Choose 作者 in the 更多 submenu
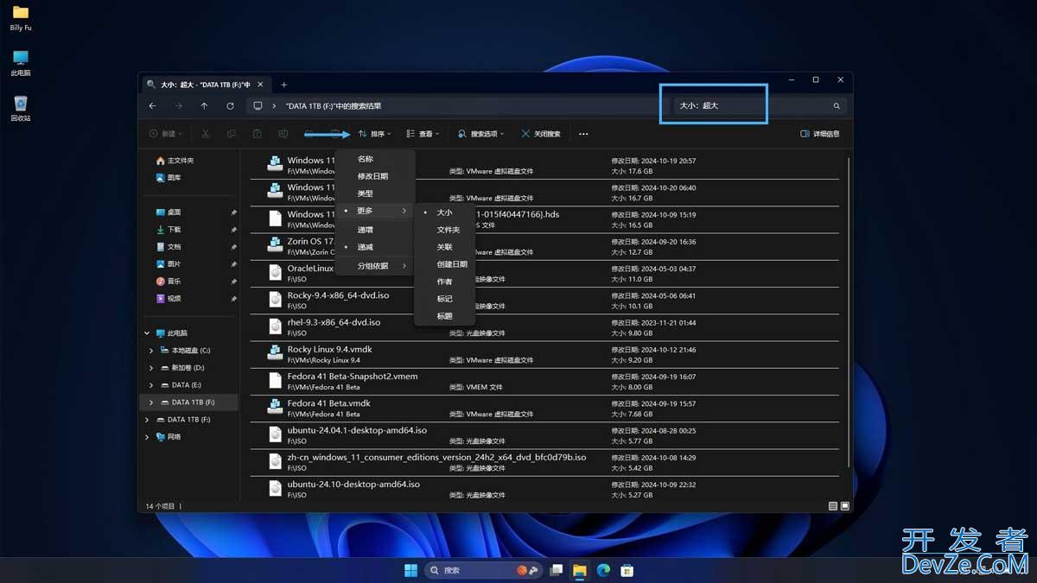The height and width of the screenshot is (583, 1037). coord(445,282)
